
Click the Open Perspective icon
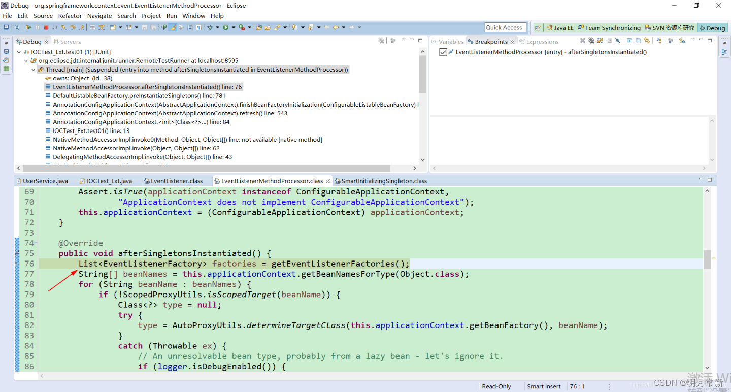(x=538, y=27)
